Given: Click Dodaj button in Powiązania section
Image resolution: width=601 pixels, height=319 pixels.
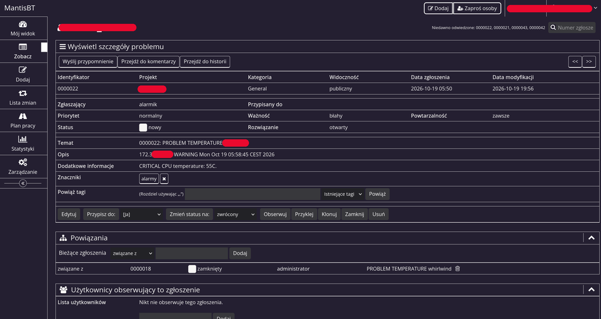Looking at the screenshot, I should pyautogui.click(x=240, y=254).
